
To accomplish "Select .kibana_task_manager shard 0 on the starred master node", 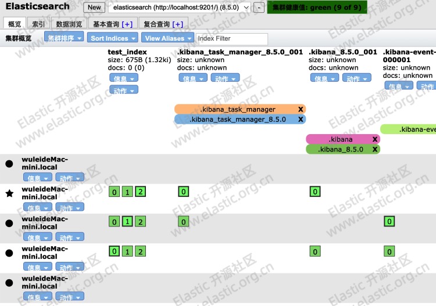I will tap(184, 192).
